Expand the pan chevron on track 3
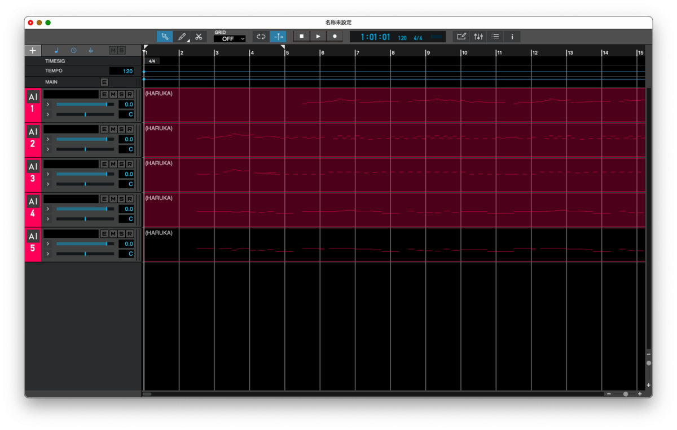The image size is (677, 430). point(48,184)
